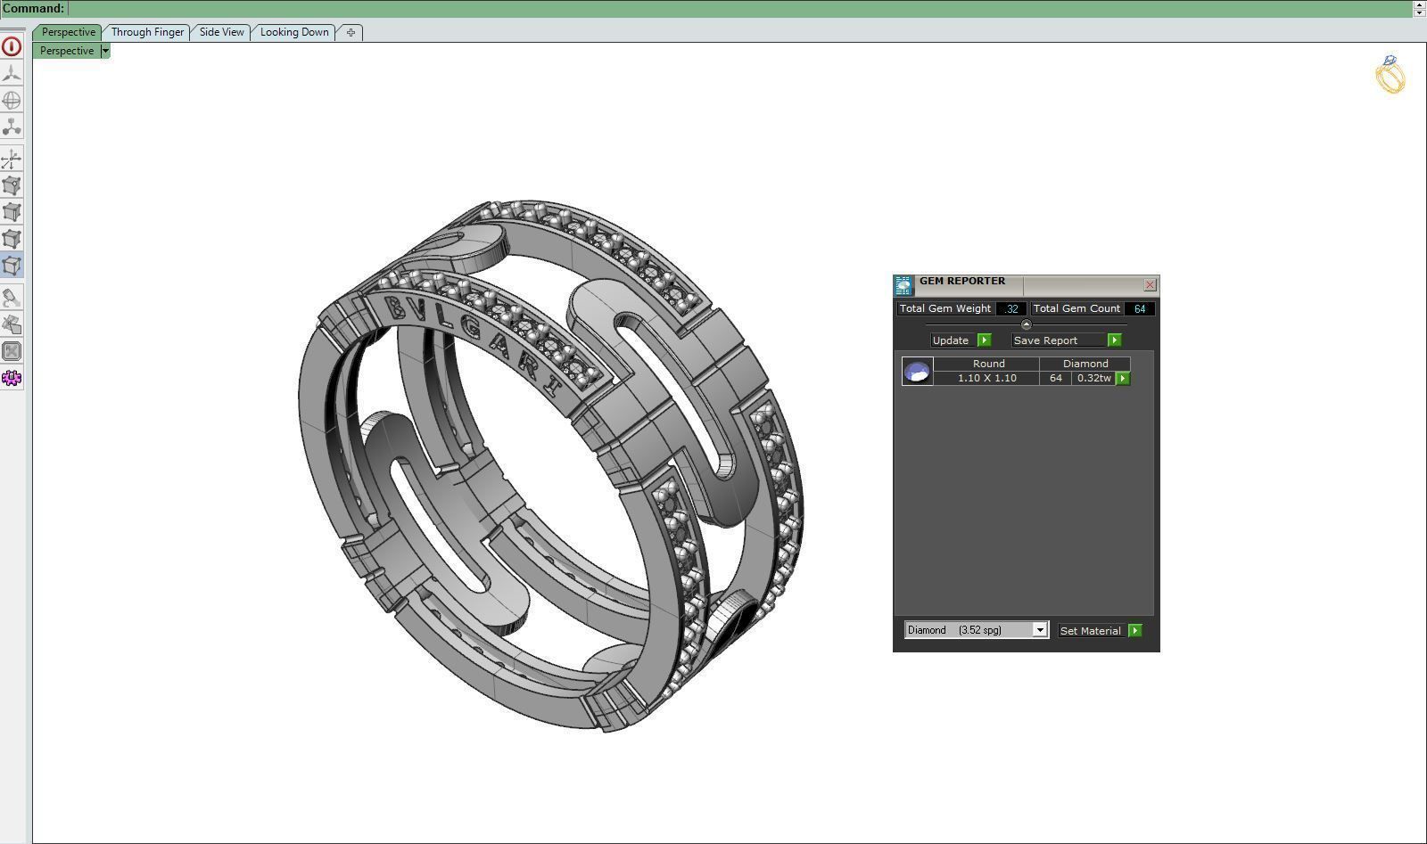This screenshot has width=1427, height=844.
Task: Click the Total Gem Weight value .32
Action: (1010, 308)
